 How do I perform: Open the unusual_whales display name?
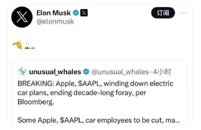55,72
